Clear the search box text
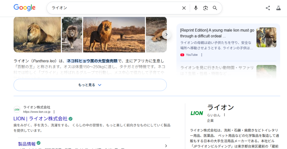 point(184,8)
